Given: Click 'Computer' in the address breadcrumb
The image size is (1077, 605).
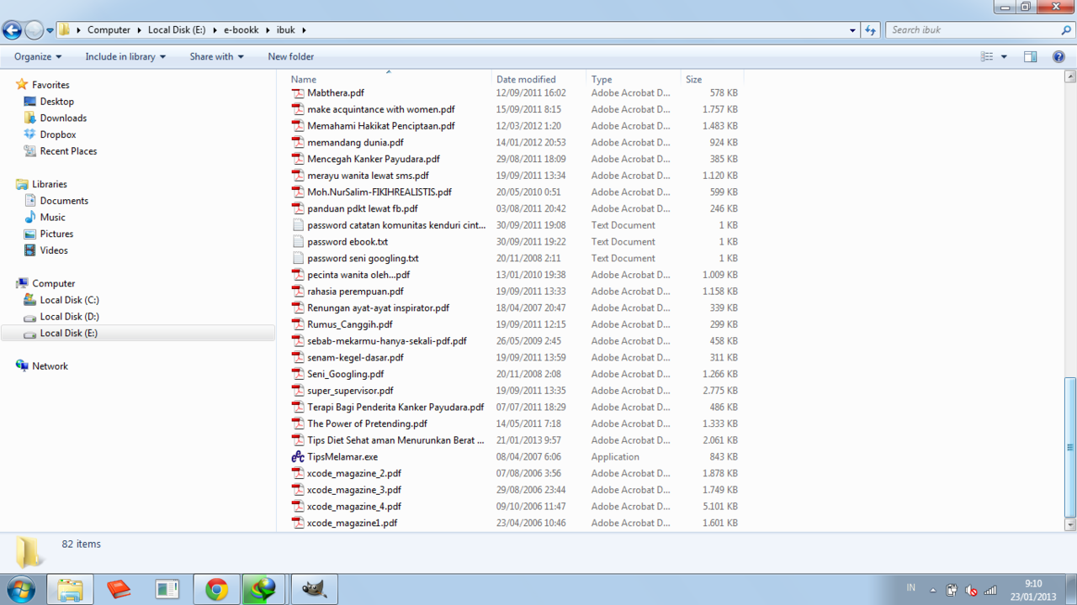Looking at the screenshot, I should [x=109, y=30].
